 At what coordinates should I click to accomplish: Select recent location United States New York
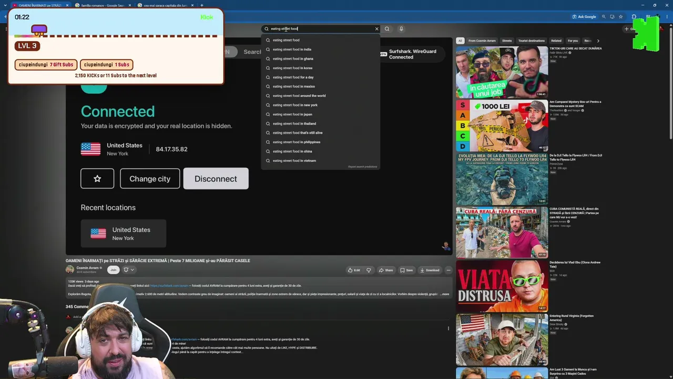coord(124,233)
